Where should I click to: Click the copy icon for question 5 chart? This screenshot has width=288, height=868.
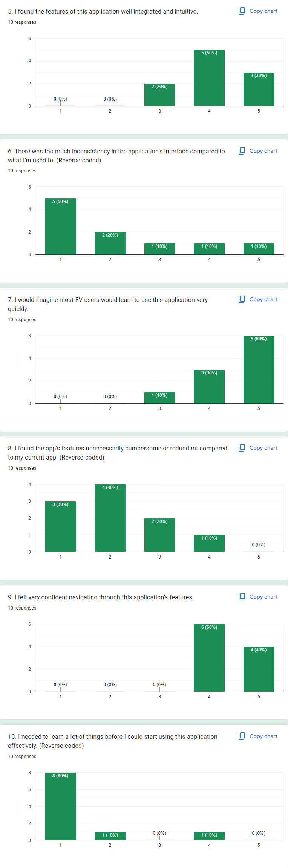pyautogui.click(x=242, y=11)
